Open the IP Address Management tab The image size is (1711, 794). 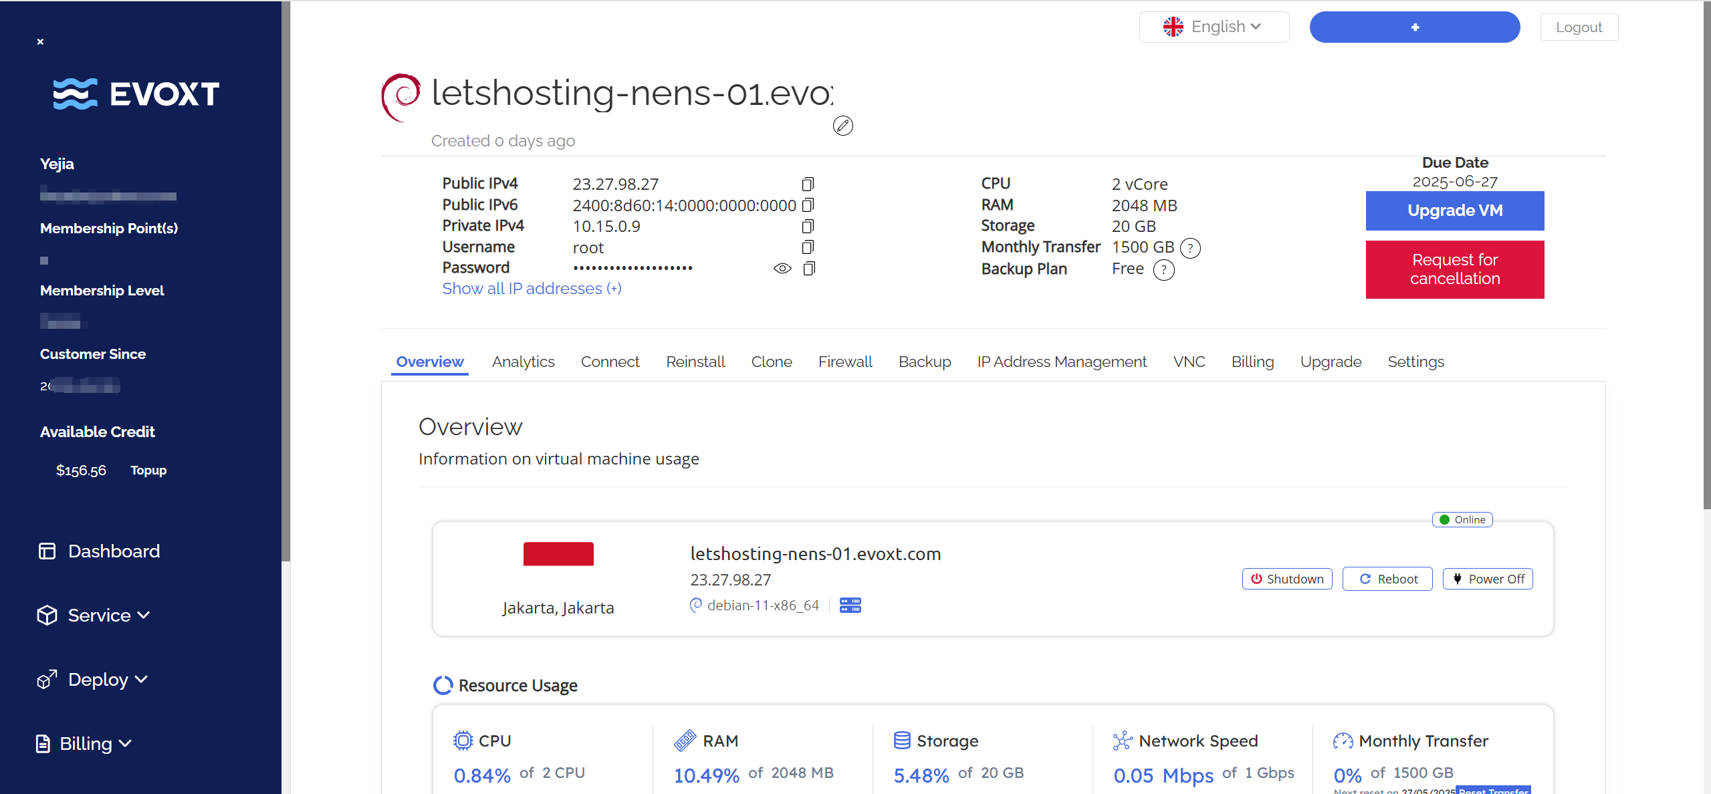[1062, 362]
